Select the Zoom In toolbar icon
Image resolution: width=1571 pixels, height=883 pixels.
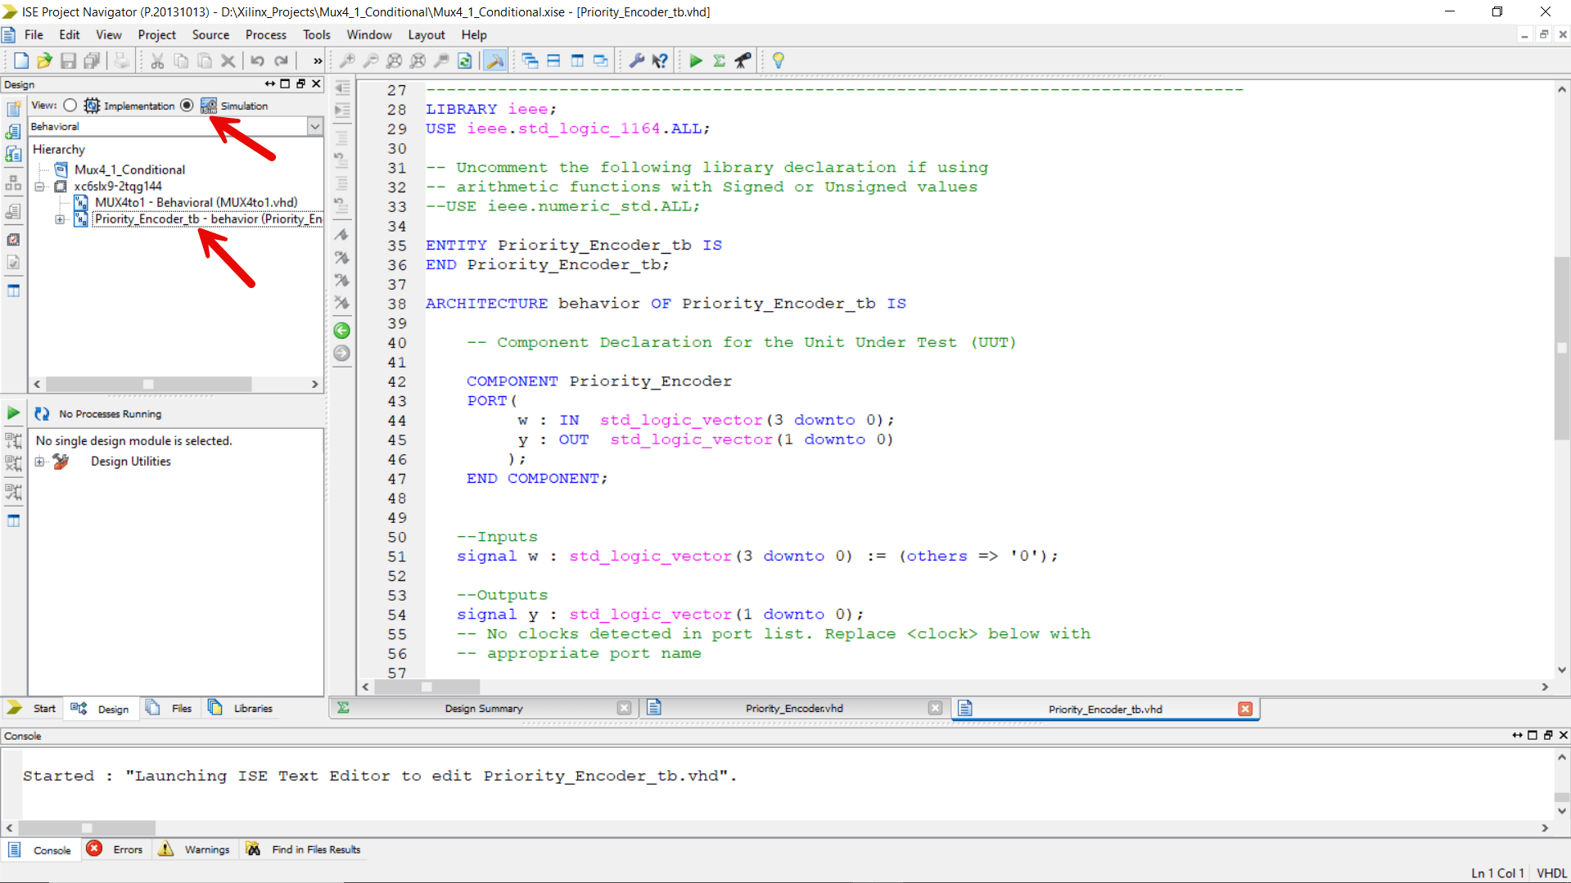tap(348, 60)
